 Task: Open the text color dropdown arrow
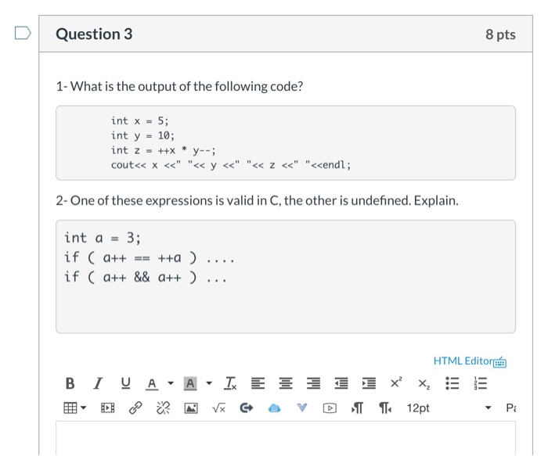[171, 383]
